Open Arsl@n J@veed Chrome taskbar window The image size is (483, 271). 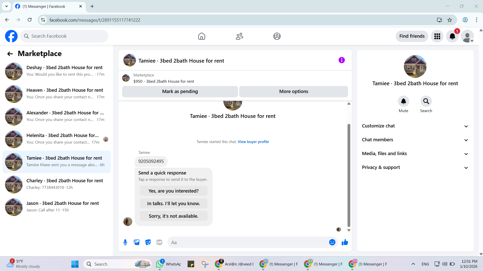234,264
